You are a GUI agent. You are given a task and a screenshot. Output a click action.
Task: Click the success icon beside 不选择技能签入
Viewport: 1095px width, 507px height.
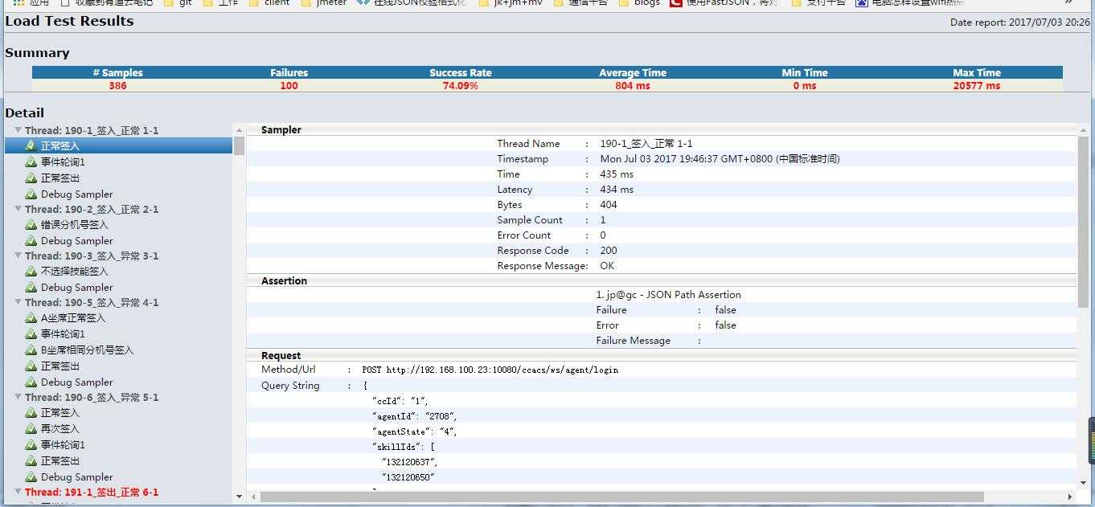[x=31, y=272]
